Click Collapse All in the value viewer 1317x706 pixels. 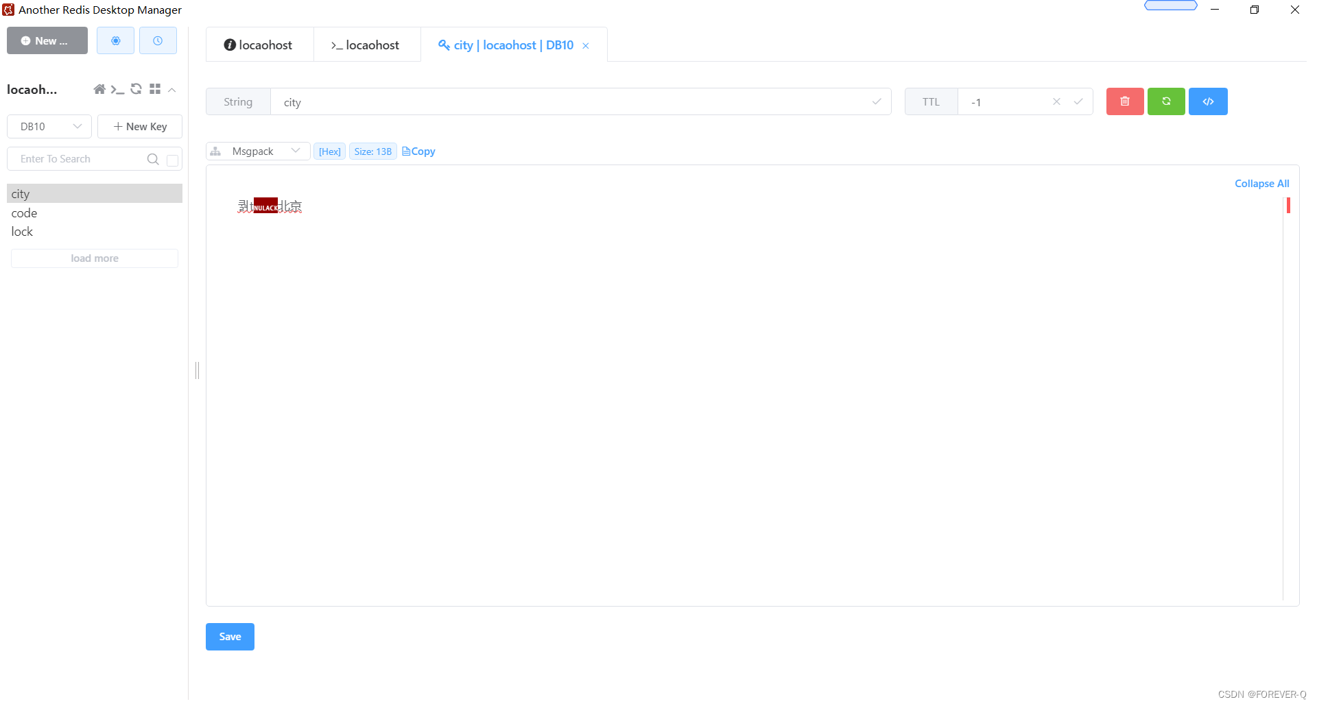pos(1261,183)
